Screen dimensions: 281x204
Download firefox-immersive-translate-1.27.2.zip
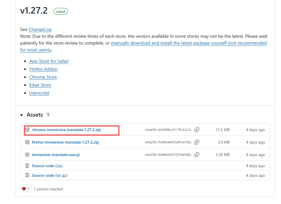(65, 142)
